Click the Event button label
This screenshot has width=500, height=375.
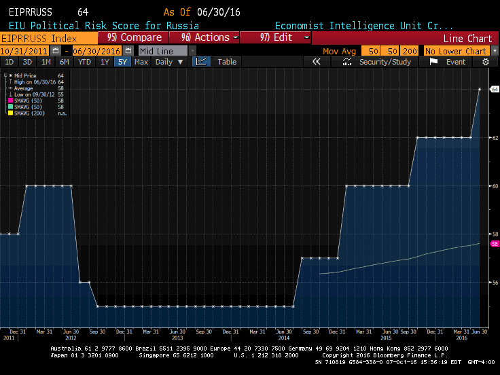(456, 62)
